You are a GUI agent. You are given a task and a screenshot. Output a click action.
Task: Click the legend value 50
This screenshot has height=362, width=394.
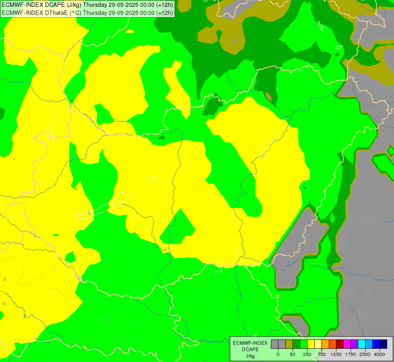pos(293,354)
